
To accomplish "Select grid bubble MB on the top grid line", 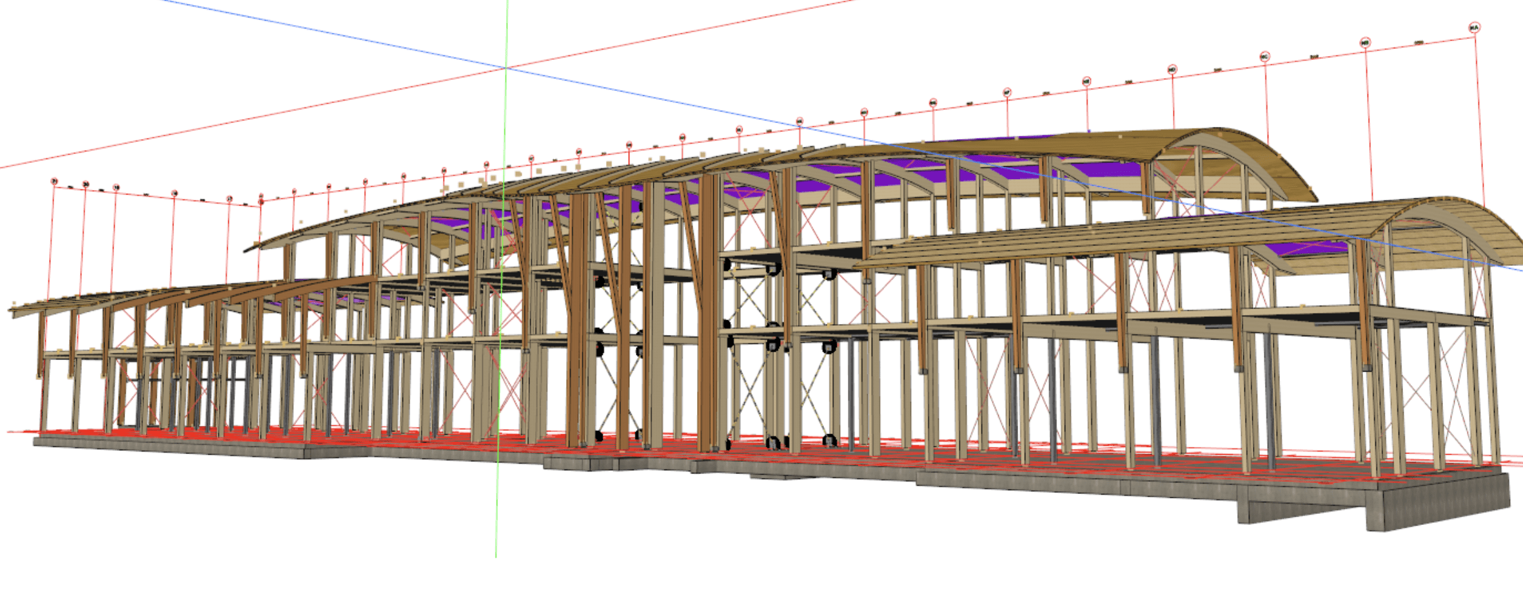I will [1365, 43].
